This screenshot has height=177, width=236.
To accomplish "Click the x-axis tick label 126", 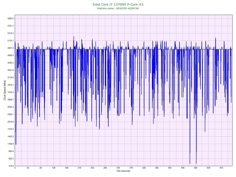I will 54,168.
